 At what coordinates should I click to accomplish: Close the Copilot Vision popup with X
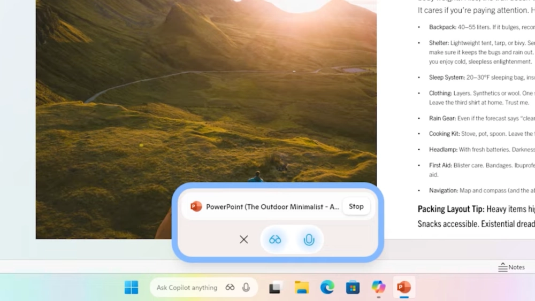point(244,240)
